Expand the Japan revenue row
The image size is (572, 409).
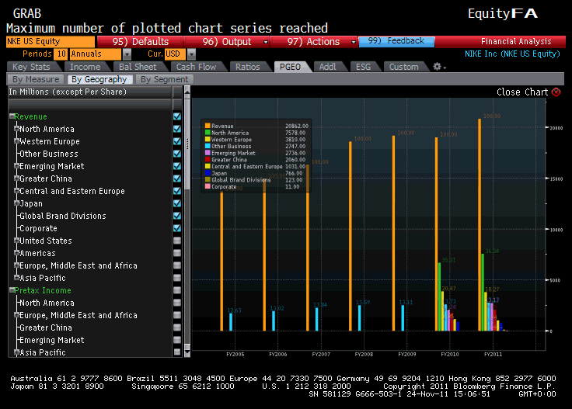click(16, 204)
